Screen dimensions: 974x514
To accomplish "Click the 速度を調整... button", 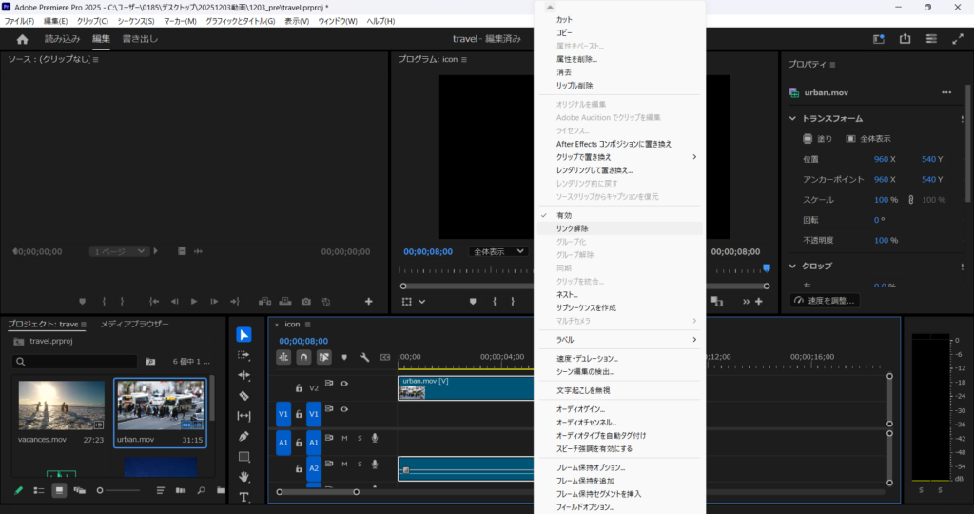I will [825, 301].
